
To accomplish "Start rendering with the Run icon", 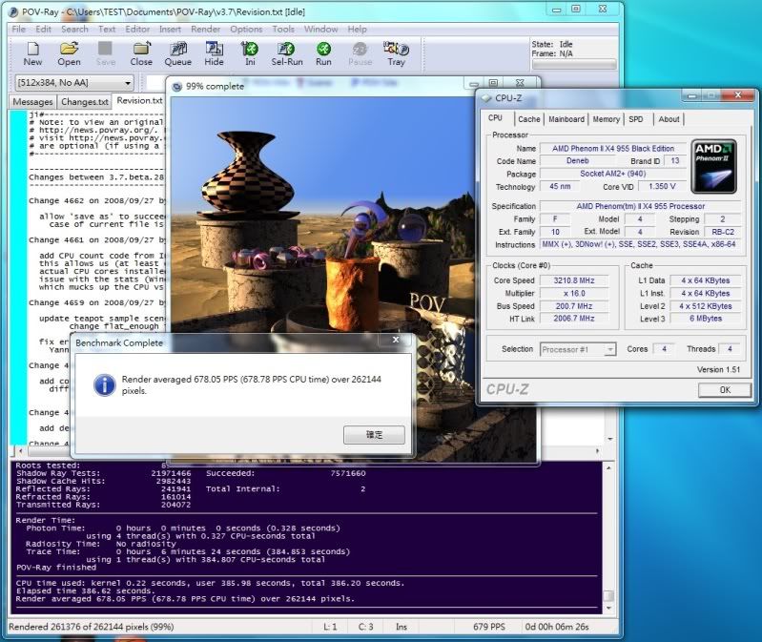I will (x=323, y=53).
